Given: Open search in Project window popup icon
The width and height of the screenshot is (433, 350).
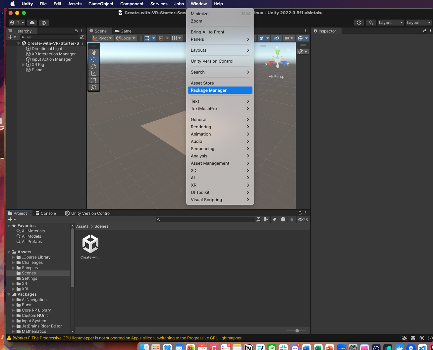Looking at the screenshot, I should [258, 219].
